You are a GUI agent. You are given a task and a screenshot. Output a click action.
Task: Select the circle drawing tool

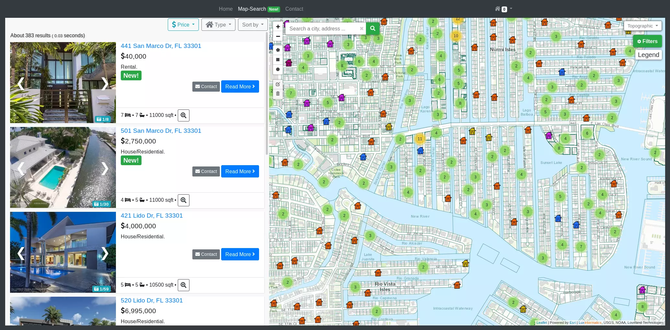(x=278, y=69)
